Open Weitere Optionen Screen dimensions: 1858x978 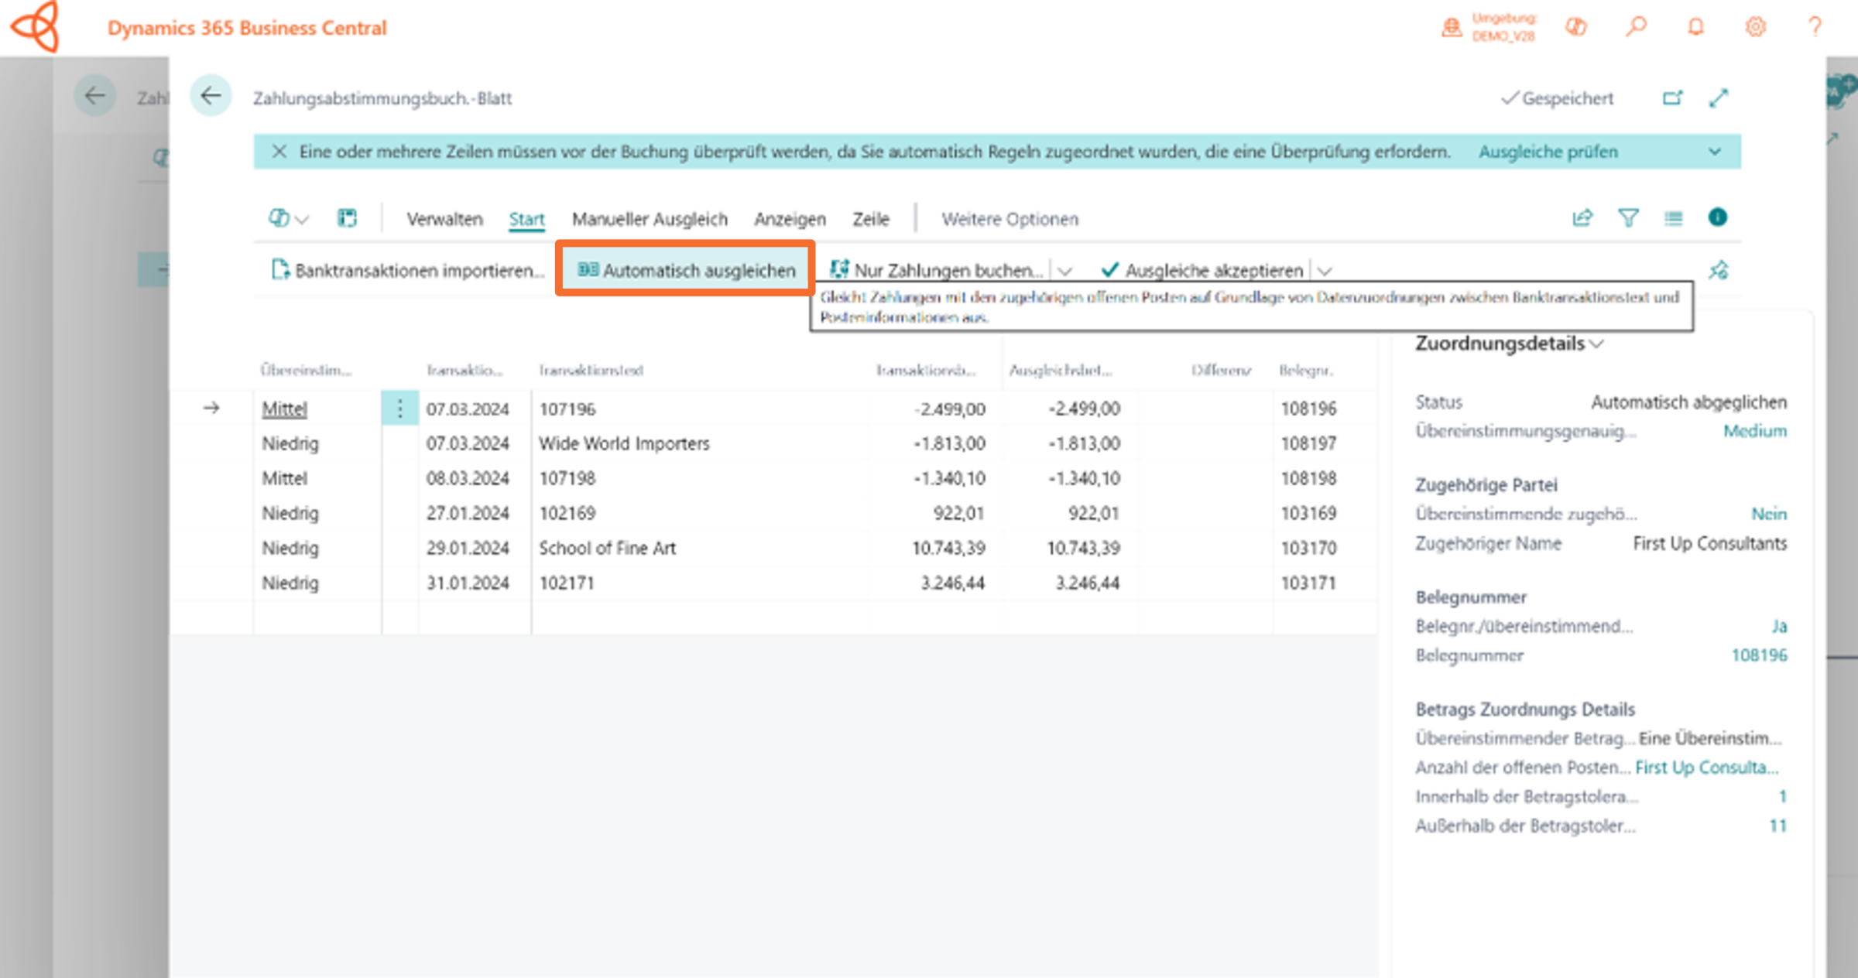click(1010, 219)
